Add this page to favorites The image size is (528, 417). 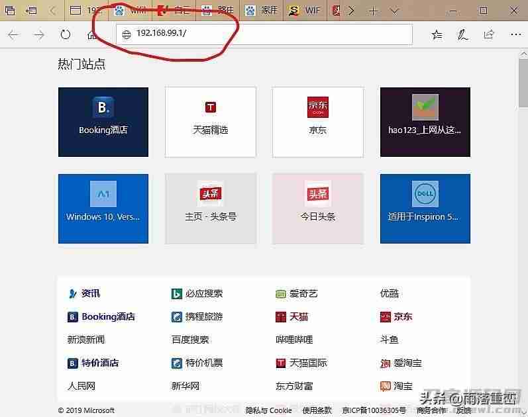coord(437,34)
